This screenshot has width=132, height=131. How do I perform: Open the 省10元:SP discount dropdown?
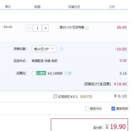(44, 49)
